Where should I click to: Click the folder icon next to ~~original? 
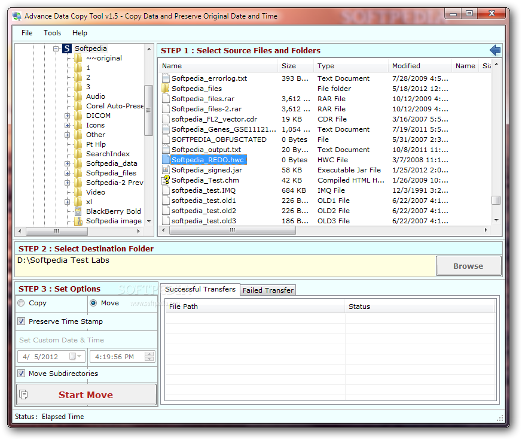click(78, 58)
